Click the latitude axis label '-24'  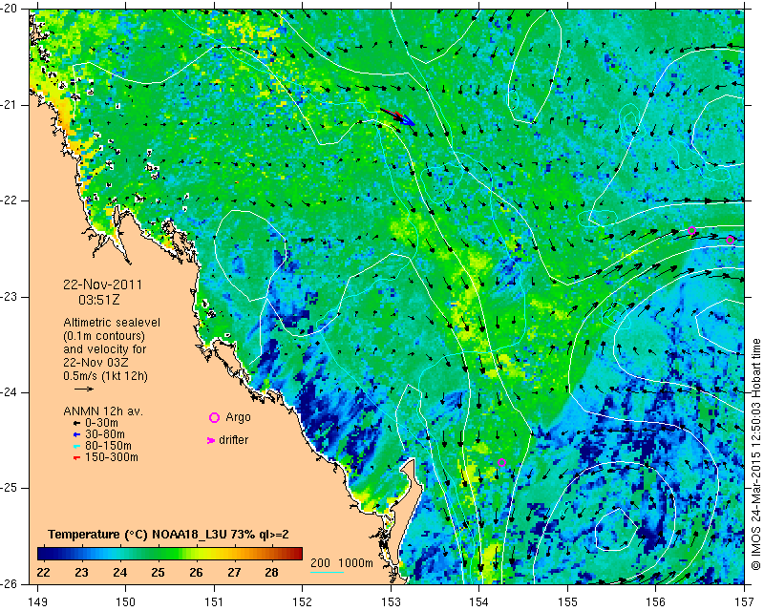tap(9, 392)
